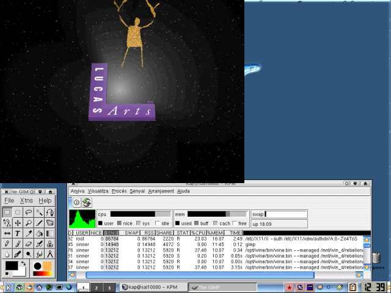Open the Senyal menu in KPM
The image size is (391, 293).
click(x=137, y=191)
